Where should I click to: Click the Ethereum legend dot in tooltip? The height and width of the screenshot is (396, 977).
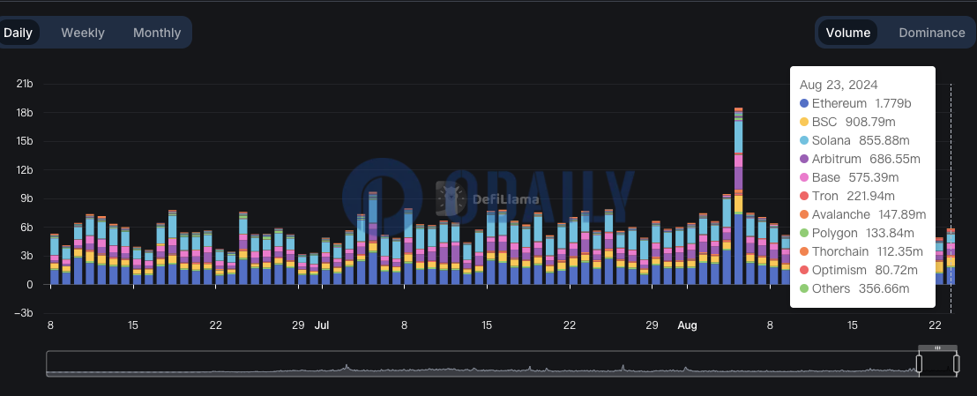pyautogui.click(x=804, y=103)
